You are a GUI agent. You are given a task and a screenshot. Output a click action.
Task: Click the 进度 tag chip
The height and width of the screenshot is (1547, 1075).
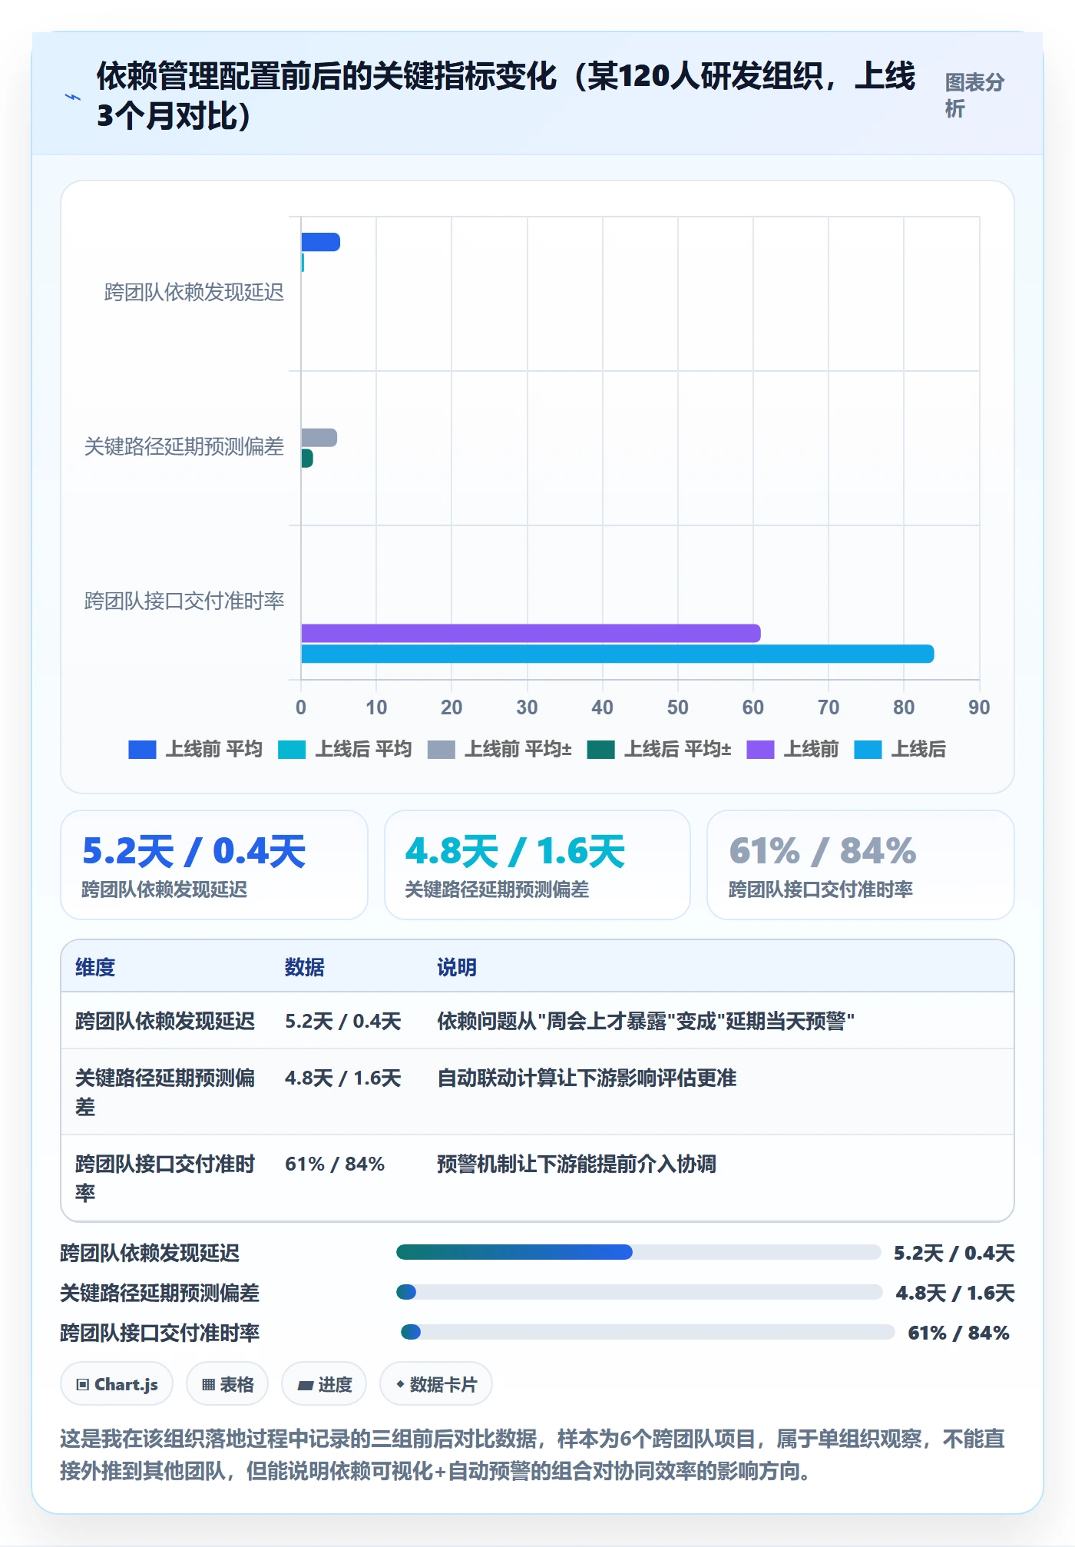tap(324, 1384)
